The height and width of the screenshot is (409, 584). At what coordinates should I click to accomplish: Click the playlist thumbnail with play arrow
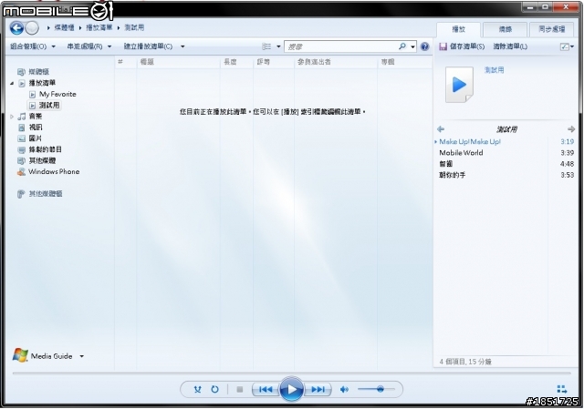tap(459, 85)
